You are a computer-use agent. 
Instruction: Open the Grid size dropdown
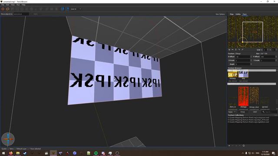(76, 9)
